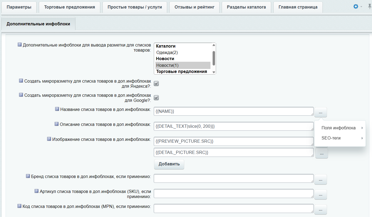Switch to the Торговые предложения tab
The width and height of the screenshot is (372, 217).
point(70,7)
